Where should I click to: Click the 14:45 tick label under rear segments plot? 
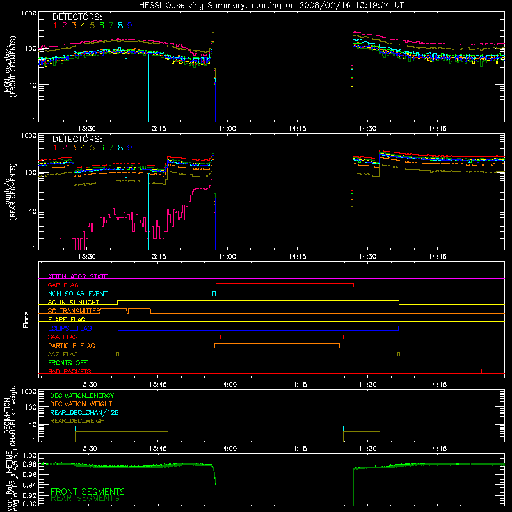pos(438,257)
